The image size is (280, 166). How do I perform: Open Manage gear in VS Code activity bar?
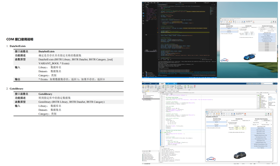[143, 75]
